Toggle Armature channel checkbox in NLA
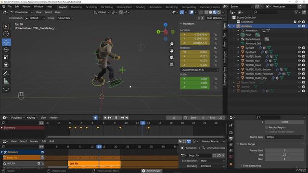The height and width of the screenshot is (173, 308). click(42, 152)
